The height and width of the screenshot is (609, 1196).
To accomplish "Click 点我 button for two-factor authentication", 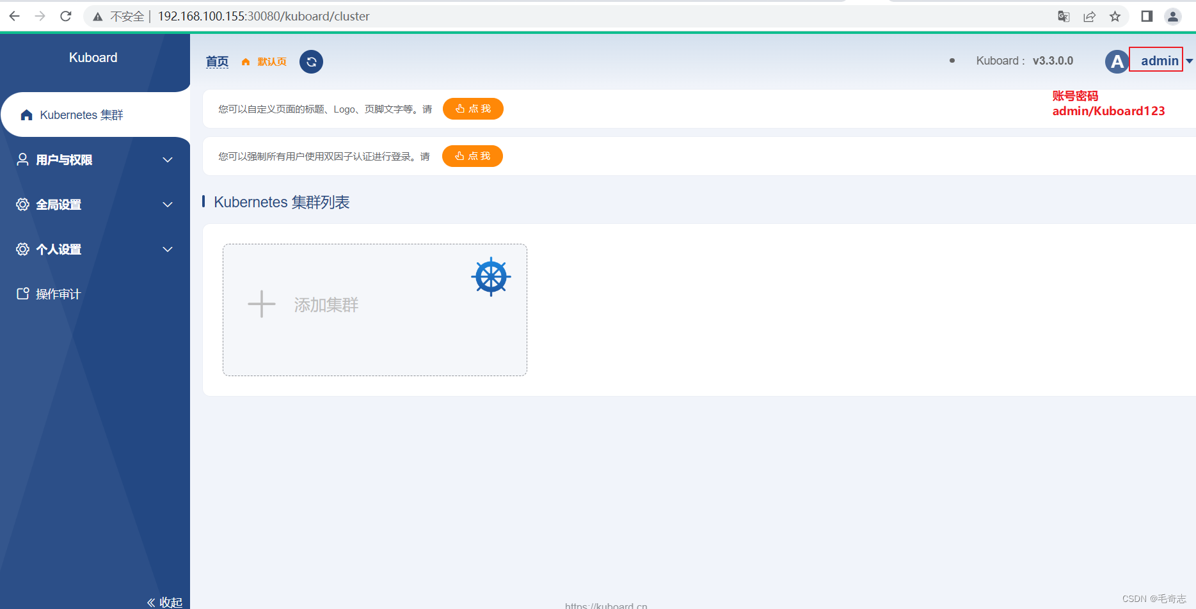I will tap(472, 156).
